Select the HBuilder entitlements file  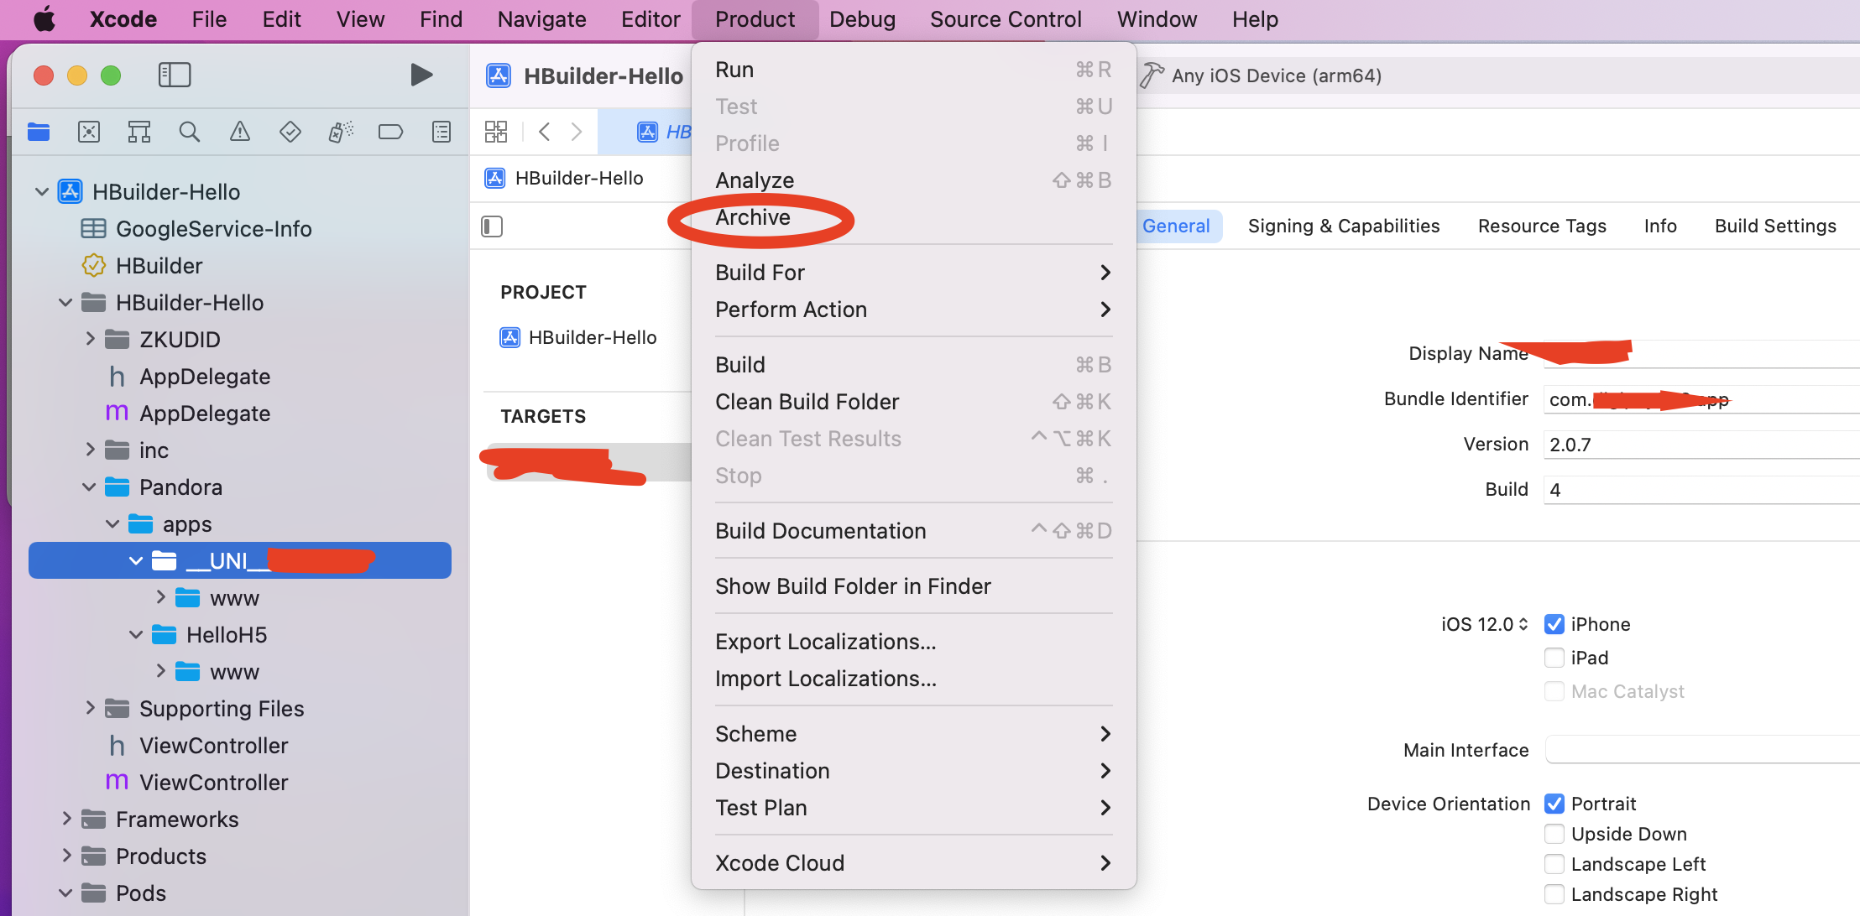pyautogui.click(x=142, y=266)
